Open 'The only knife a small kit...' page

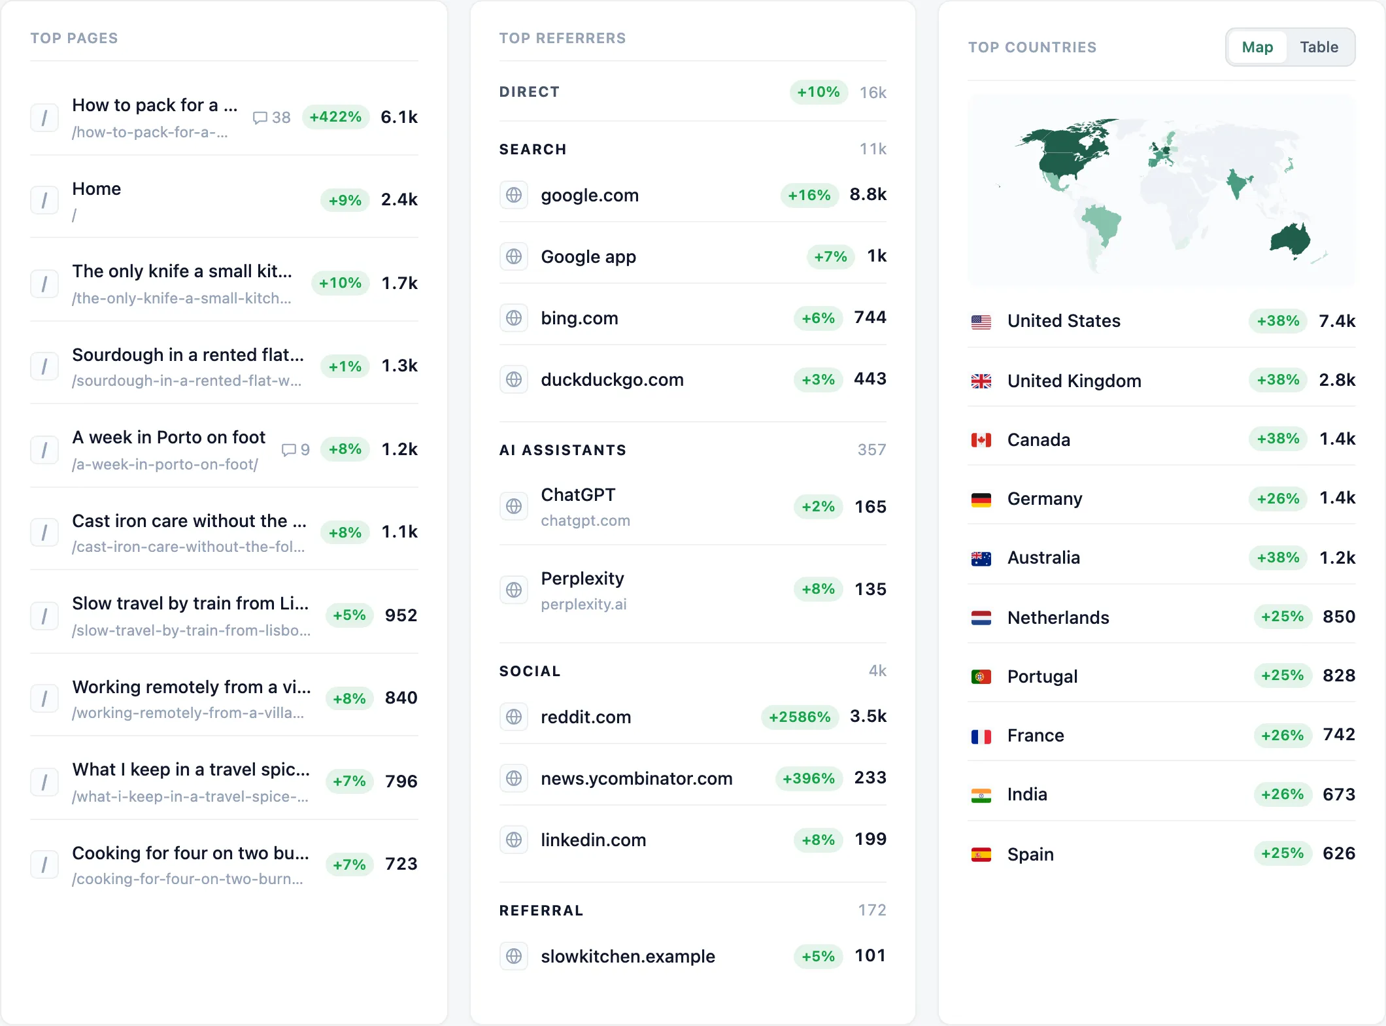coord(182,271)
